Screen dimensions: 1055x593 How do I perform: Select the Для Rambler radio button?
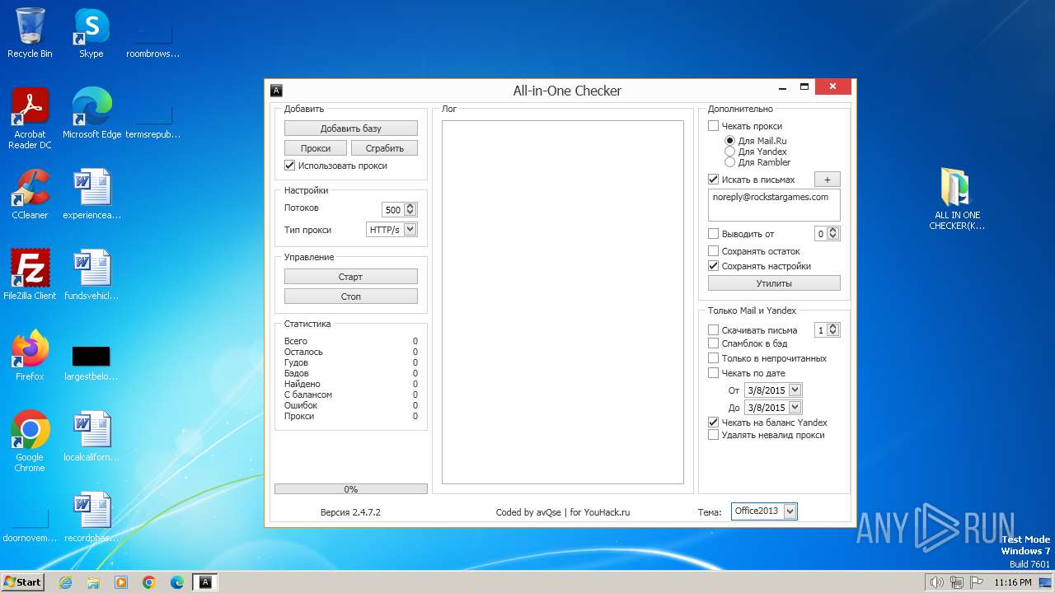(x=729, y=162)
